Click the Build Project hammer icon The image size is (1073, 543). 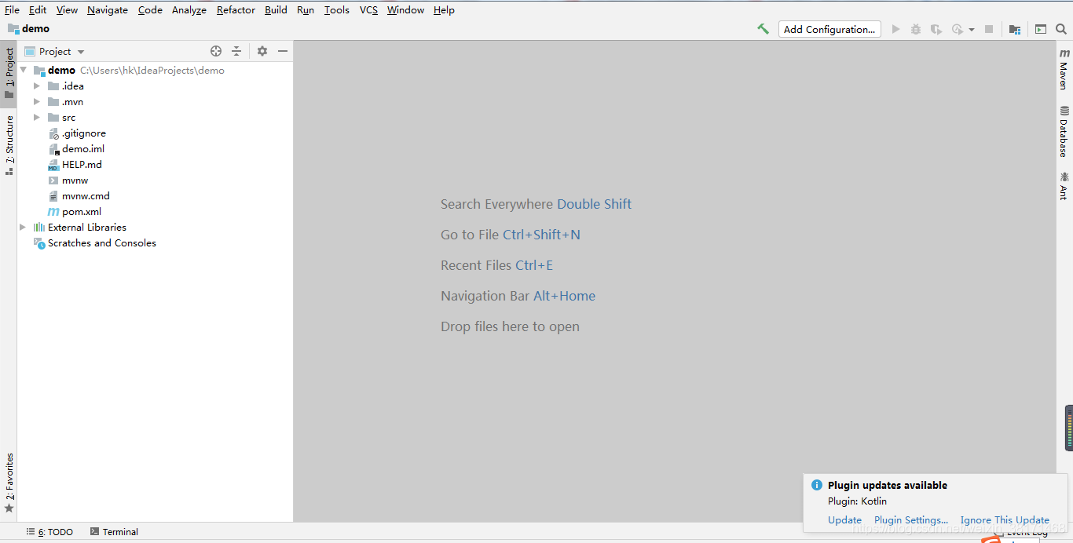click(x=763, y=29)
